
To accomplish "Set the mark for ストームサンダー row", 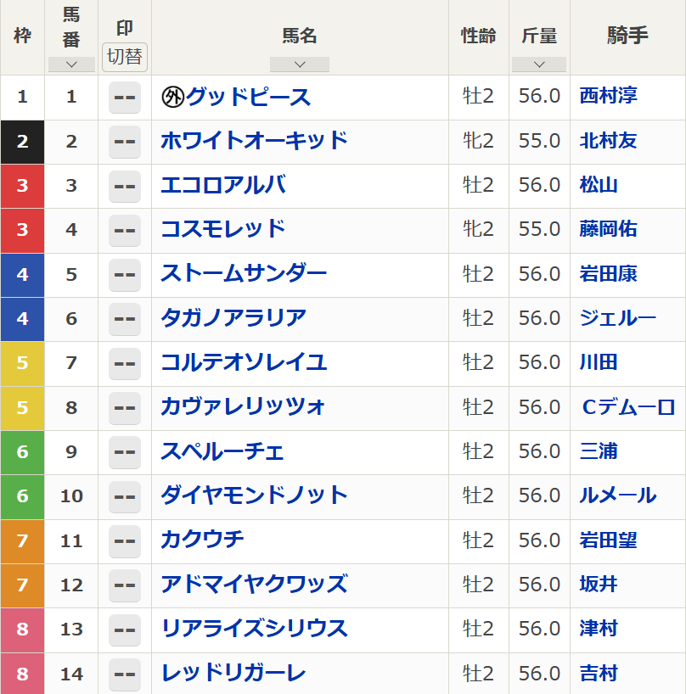I will coord(125,275).
